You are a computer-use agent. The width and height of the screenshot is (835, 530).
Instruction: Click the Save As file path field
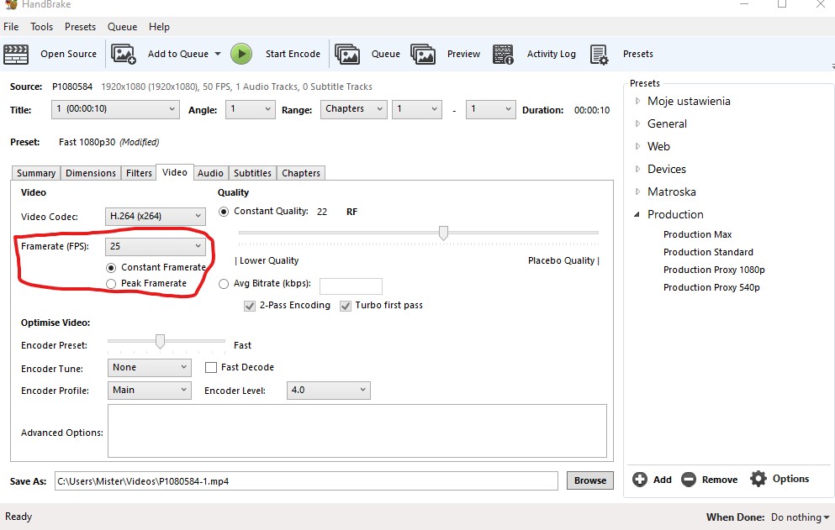coord(306,481)
